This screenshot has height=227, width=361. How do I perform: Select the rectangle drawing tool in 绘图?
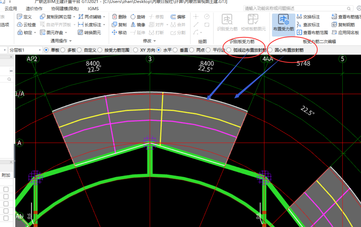[207, 25]
